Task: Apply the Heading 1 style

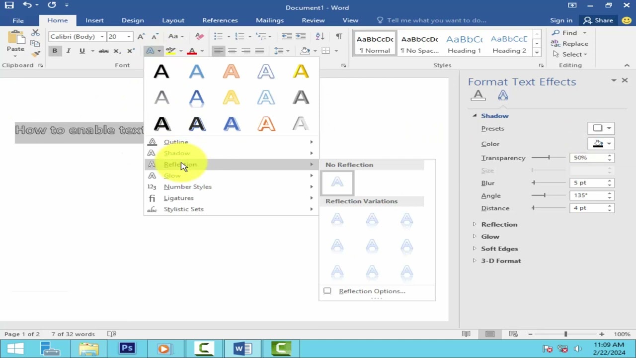Action: pyautogui.click(x=464, y=44)
